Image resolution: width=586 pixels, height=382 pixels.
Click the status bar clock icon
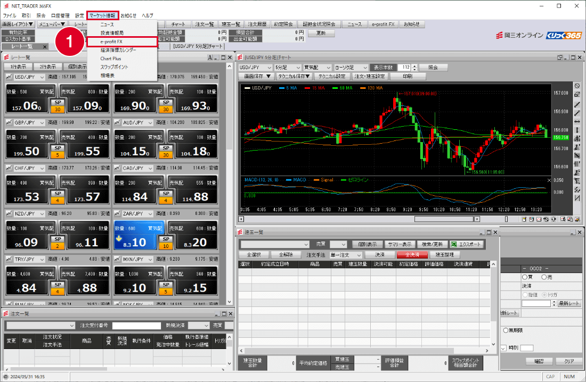pos(6,377)
